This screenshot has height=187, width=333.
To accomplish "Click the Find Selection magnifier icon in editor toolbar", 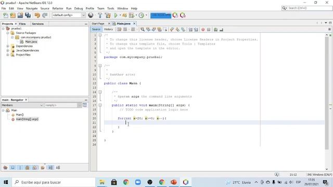I will [x=142, y=30].
